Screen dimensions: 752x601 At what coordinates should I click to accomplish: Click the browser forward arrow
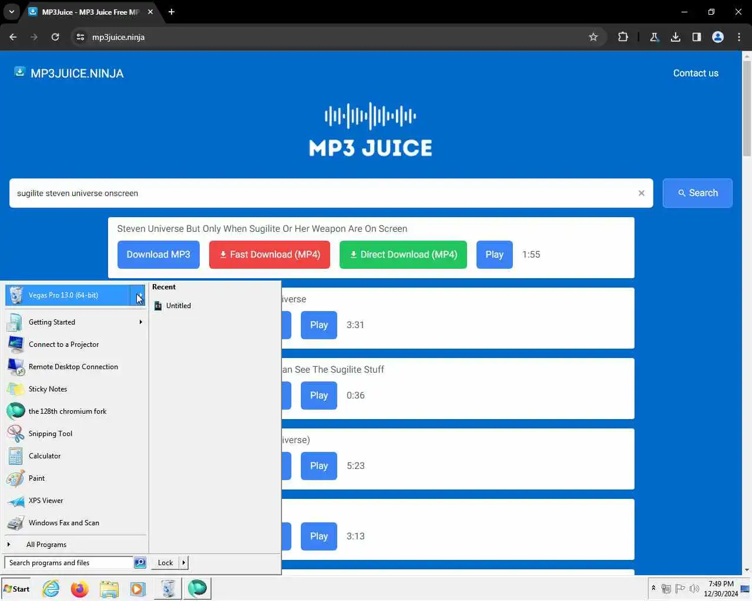[34, 37]
